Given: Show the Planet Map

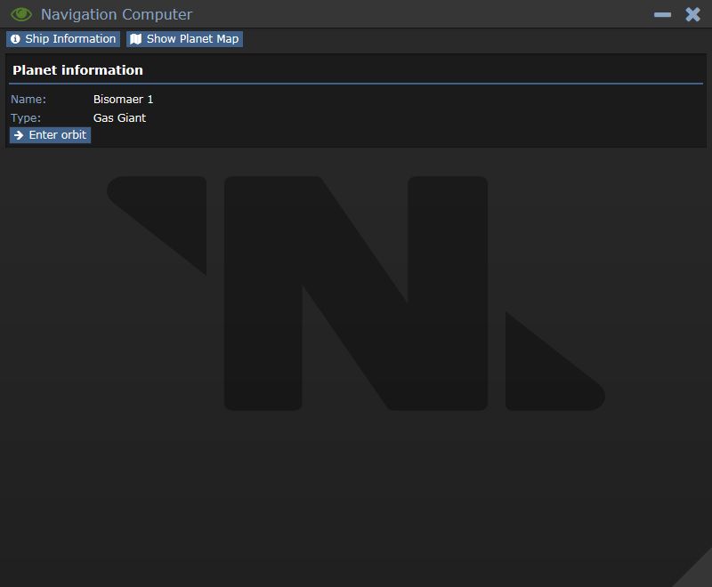Looking at the screenshot, I should click(x=184, y=39).
